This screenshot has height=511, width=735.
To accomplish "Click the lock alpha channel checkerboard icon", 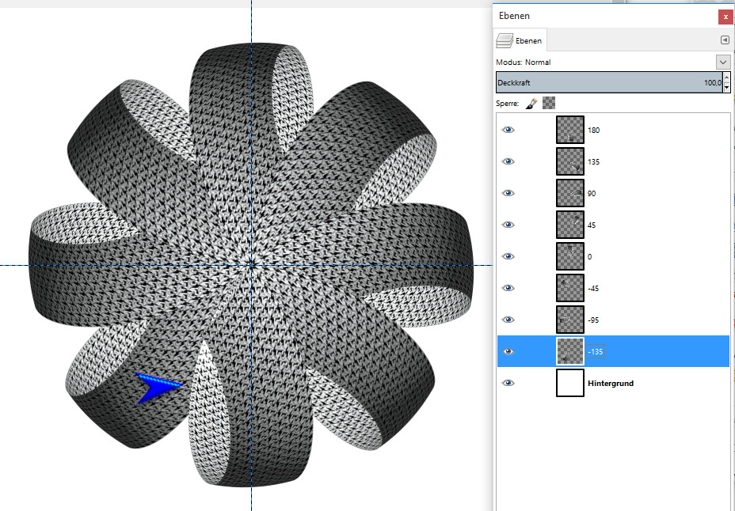I will pos(548,103).
